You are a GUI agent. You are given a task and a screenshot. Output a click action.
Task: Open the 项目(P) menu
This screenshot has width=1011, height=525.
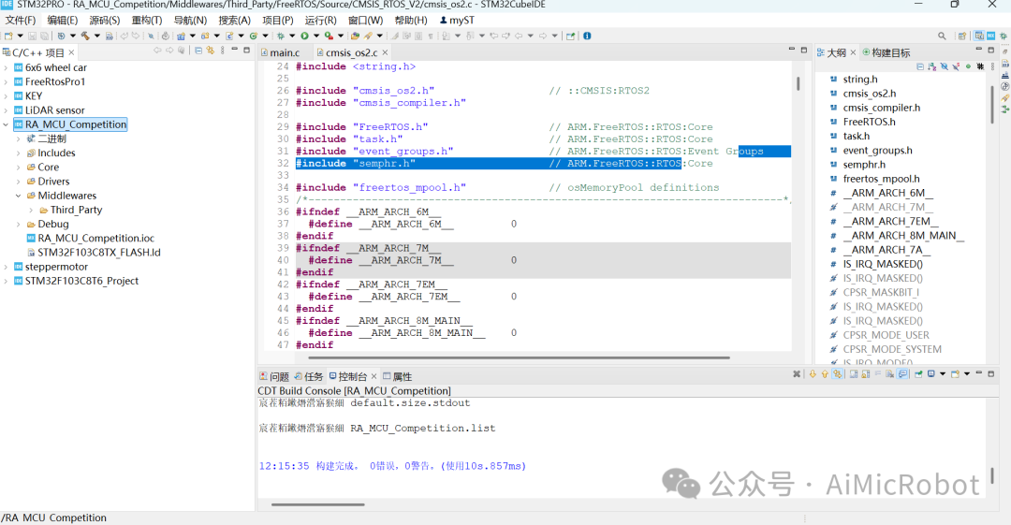[278, 20]
